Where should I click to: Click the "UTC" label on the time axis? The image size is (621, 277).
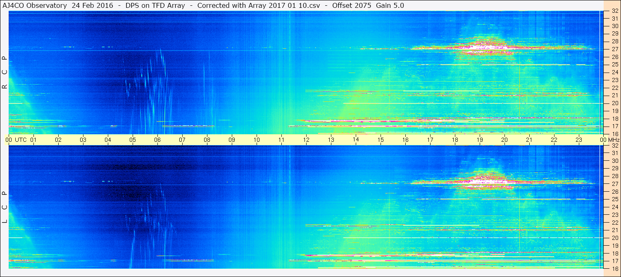point(21,140)
